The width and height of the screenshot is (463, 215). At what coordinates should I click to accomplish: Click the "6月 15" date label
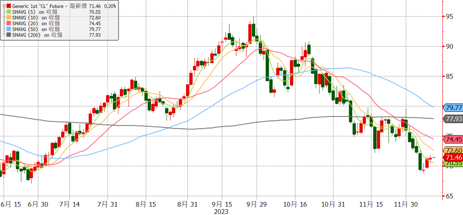tap(11, 204)
